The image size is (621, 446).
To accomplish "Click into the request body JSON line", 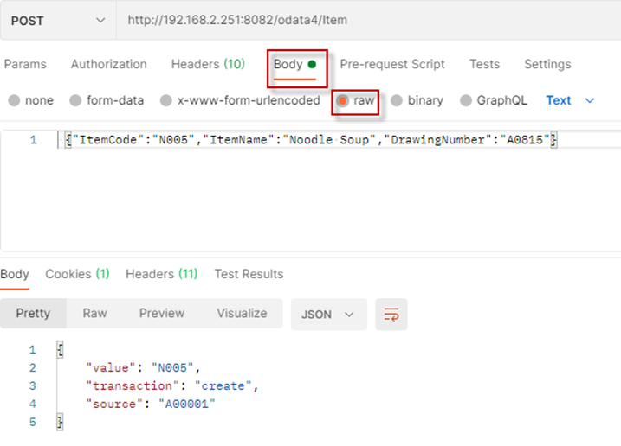I will pyautogui.click(x=311, y=139).
